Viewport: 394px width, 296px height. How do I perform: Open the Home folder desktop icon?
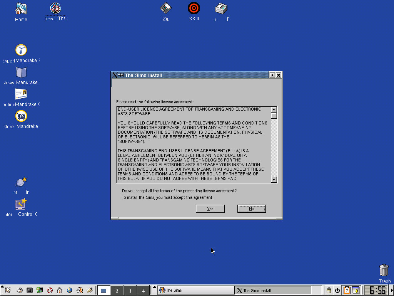21,9
